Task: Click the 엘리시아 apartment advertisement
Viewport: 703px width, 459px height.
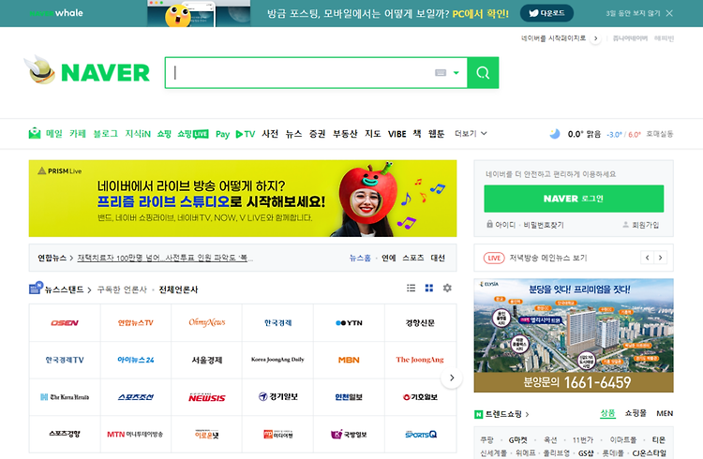Action: coord(574,335)
